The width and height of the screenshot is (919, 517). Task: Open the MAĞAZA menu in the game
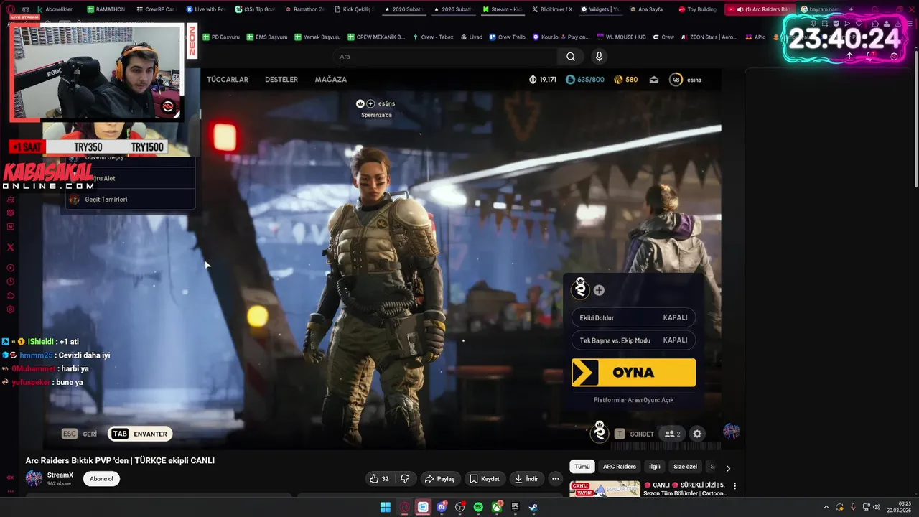coord(331,80)
